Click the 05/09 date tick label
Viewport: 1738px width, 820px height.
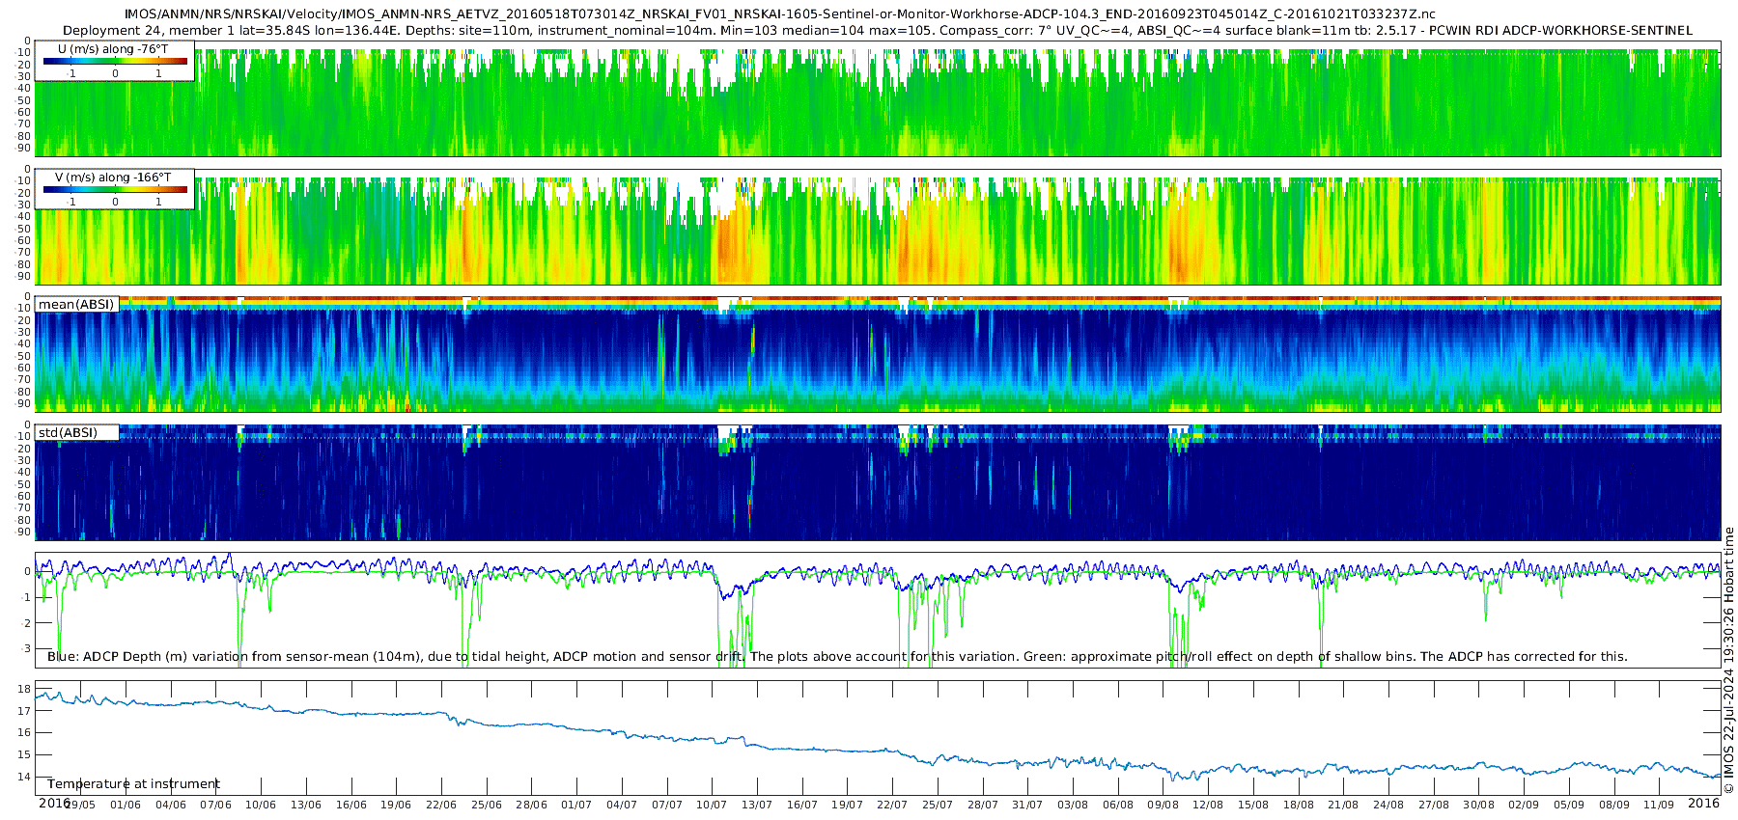point(1569,805)
